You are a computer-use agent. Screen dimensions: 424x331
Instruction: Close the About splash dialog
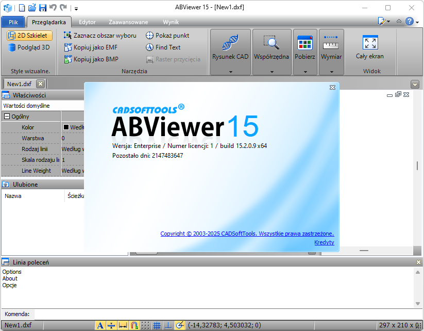click(333, 88)
